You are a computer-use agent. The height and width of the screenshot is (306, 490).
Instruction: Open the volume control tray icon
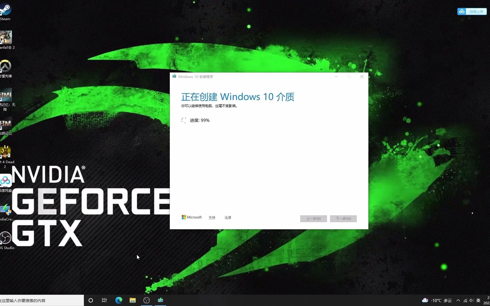(472, 300)
